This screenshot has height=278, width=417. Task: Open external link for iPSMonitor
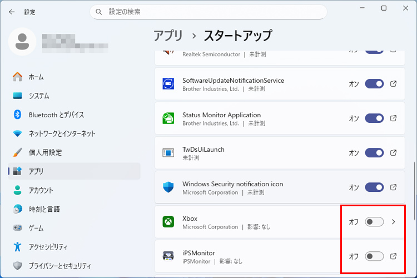click(x=393, y=256)
